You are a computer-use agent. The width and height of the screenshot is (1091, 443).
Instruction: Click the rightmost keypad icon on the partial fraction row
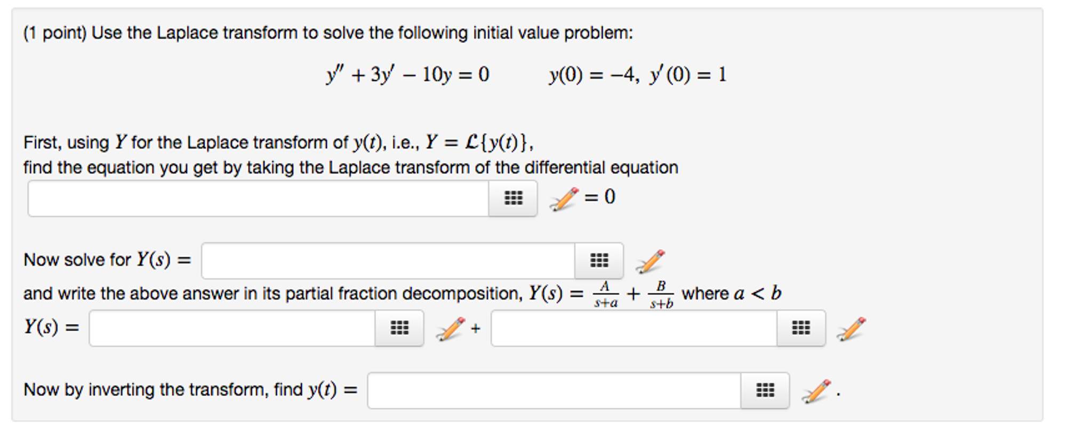tap(801, 329)
